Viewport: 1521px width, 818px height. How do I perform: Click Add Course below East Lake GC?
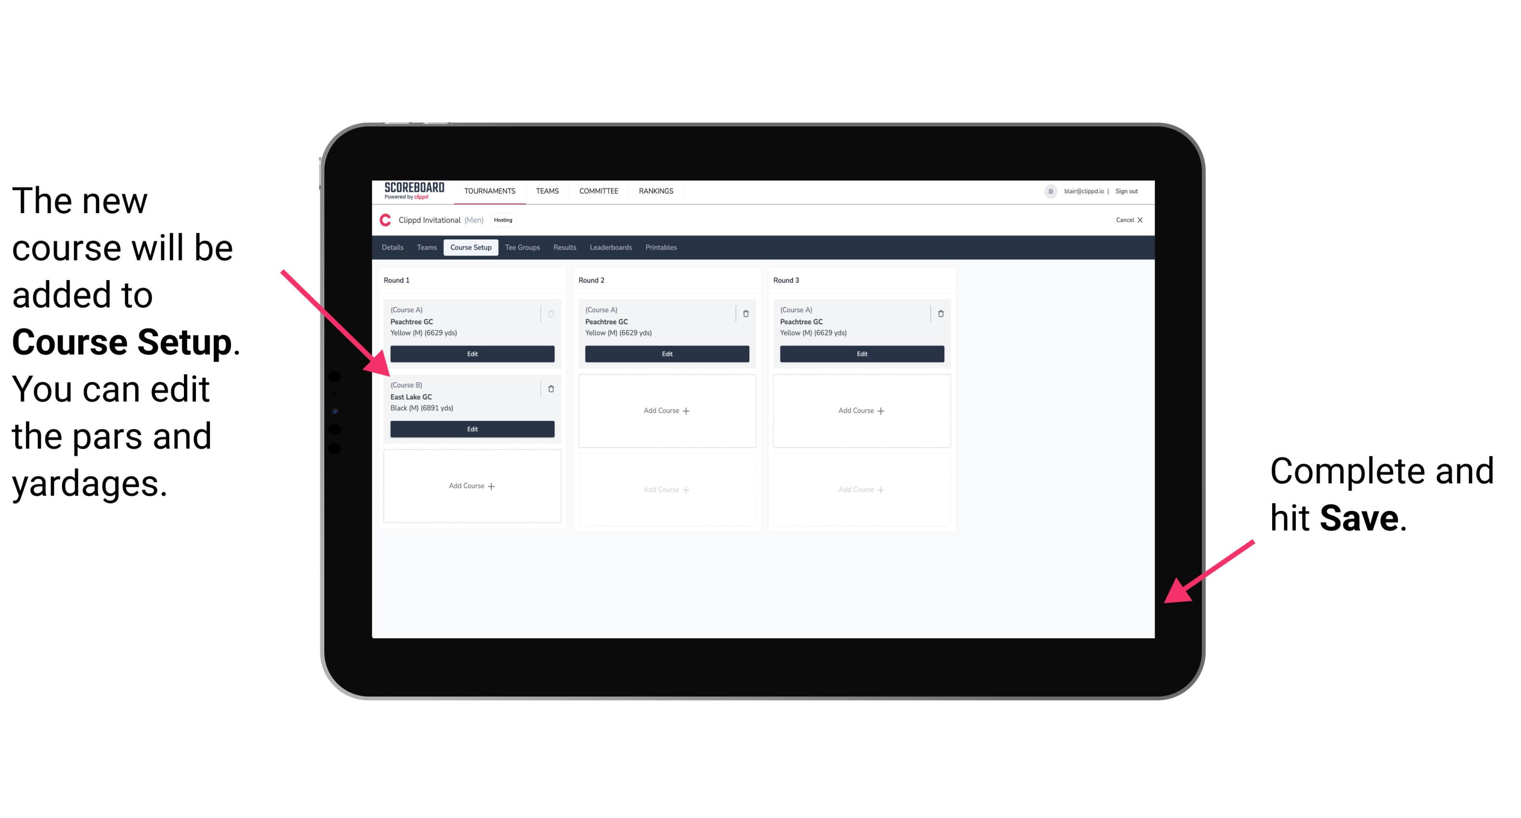point(470,486)
